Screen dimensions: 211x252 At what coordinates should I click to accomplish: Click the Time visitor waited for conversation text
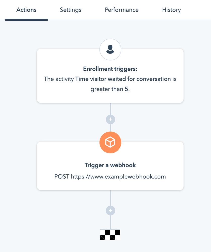123,79
